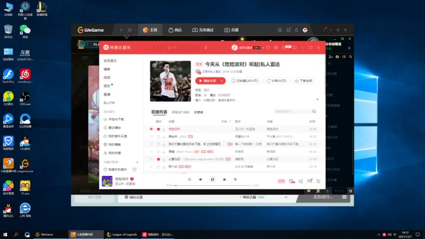Add all songs to queue with plus
The height and width of the screenshot is (239, 425).
pyautogui.click(x=222, y=81)
